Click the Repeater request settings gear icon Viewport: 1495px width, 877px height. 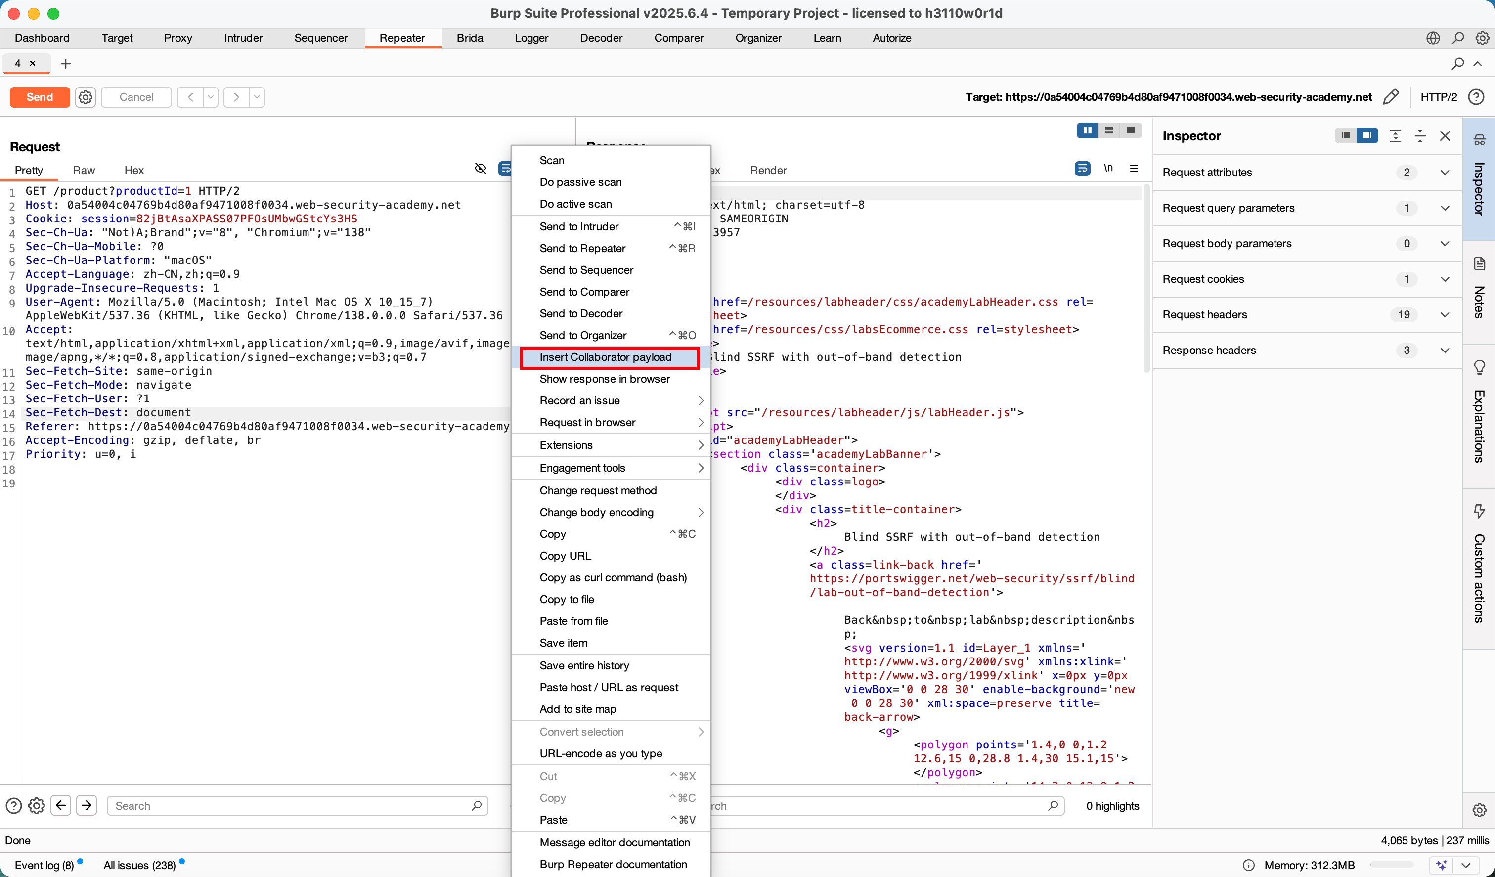(86, 97)
